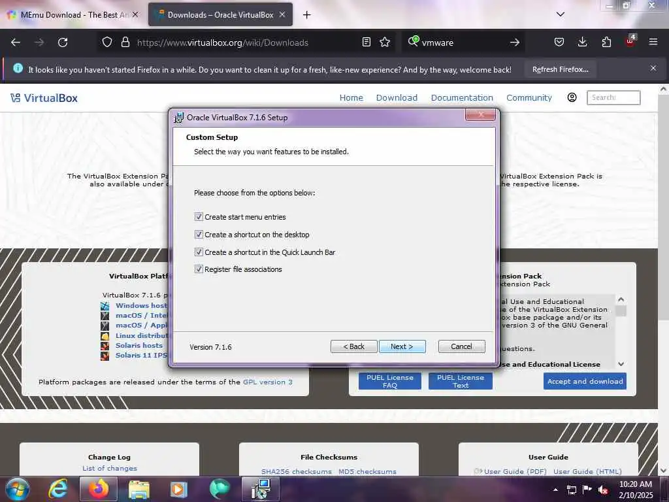Image resolution: width=669 pixels, height=502 pixels.
Task: Click the search engine magnifier icon
Action: (x=413, y=41)
